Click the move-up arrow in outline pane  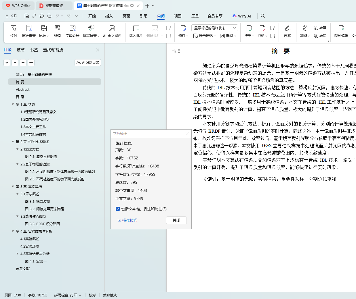pos(15,62)
